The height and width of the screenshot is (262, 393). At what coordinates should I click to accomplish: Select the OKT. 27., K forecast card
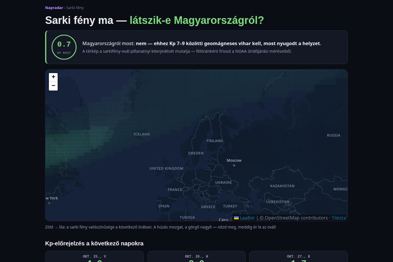(298, 256)
